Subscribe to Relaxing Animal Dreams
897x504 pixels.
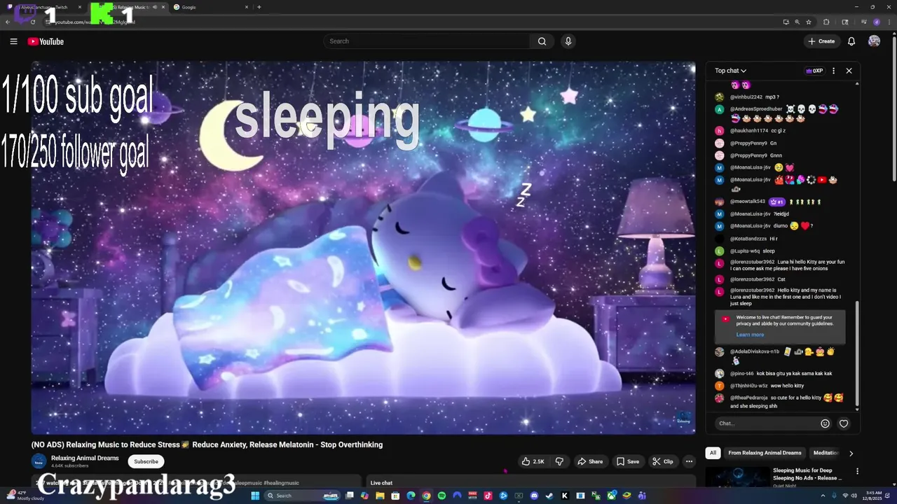pos(146,461)
